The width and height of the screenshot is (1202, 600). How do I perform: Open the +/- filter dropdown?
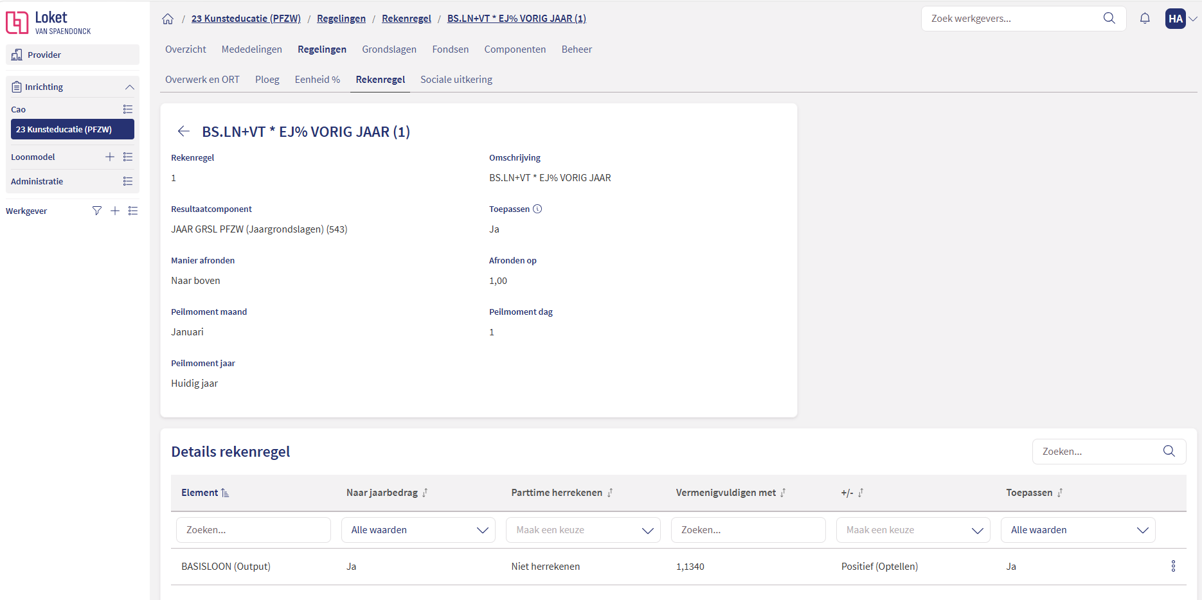[913, 530]
